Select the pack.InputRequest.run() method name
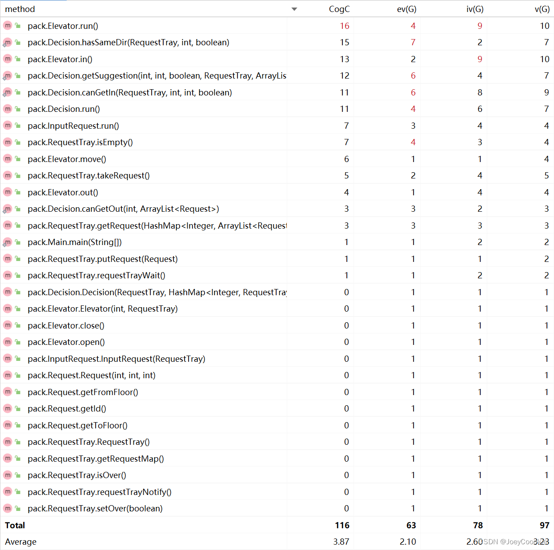The width and height of the screenshot is (554, 550). click(x=73, y=126)
